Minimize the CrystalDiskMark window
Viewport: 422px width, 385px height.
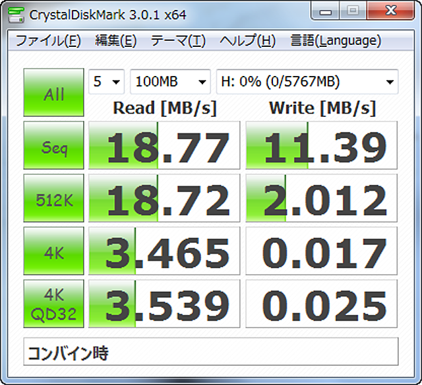[x=326, y=11]
